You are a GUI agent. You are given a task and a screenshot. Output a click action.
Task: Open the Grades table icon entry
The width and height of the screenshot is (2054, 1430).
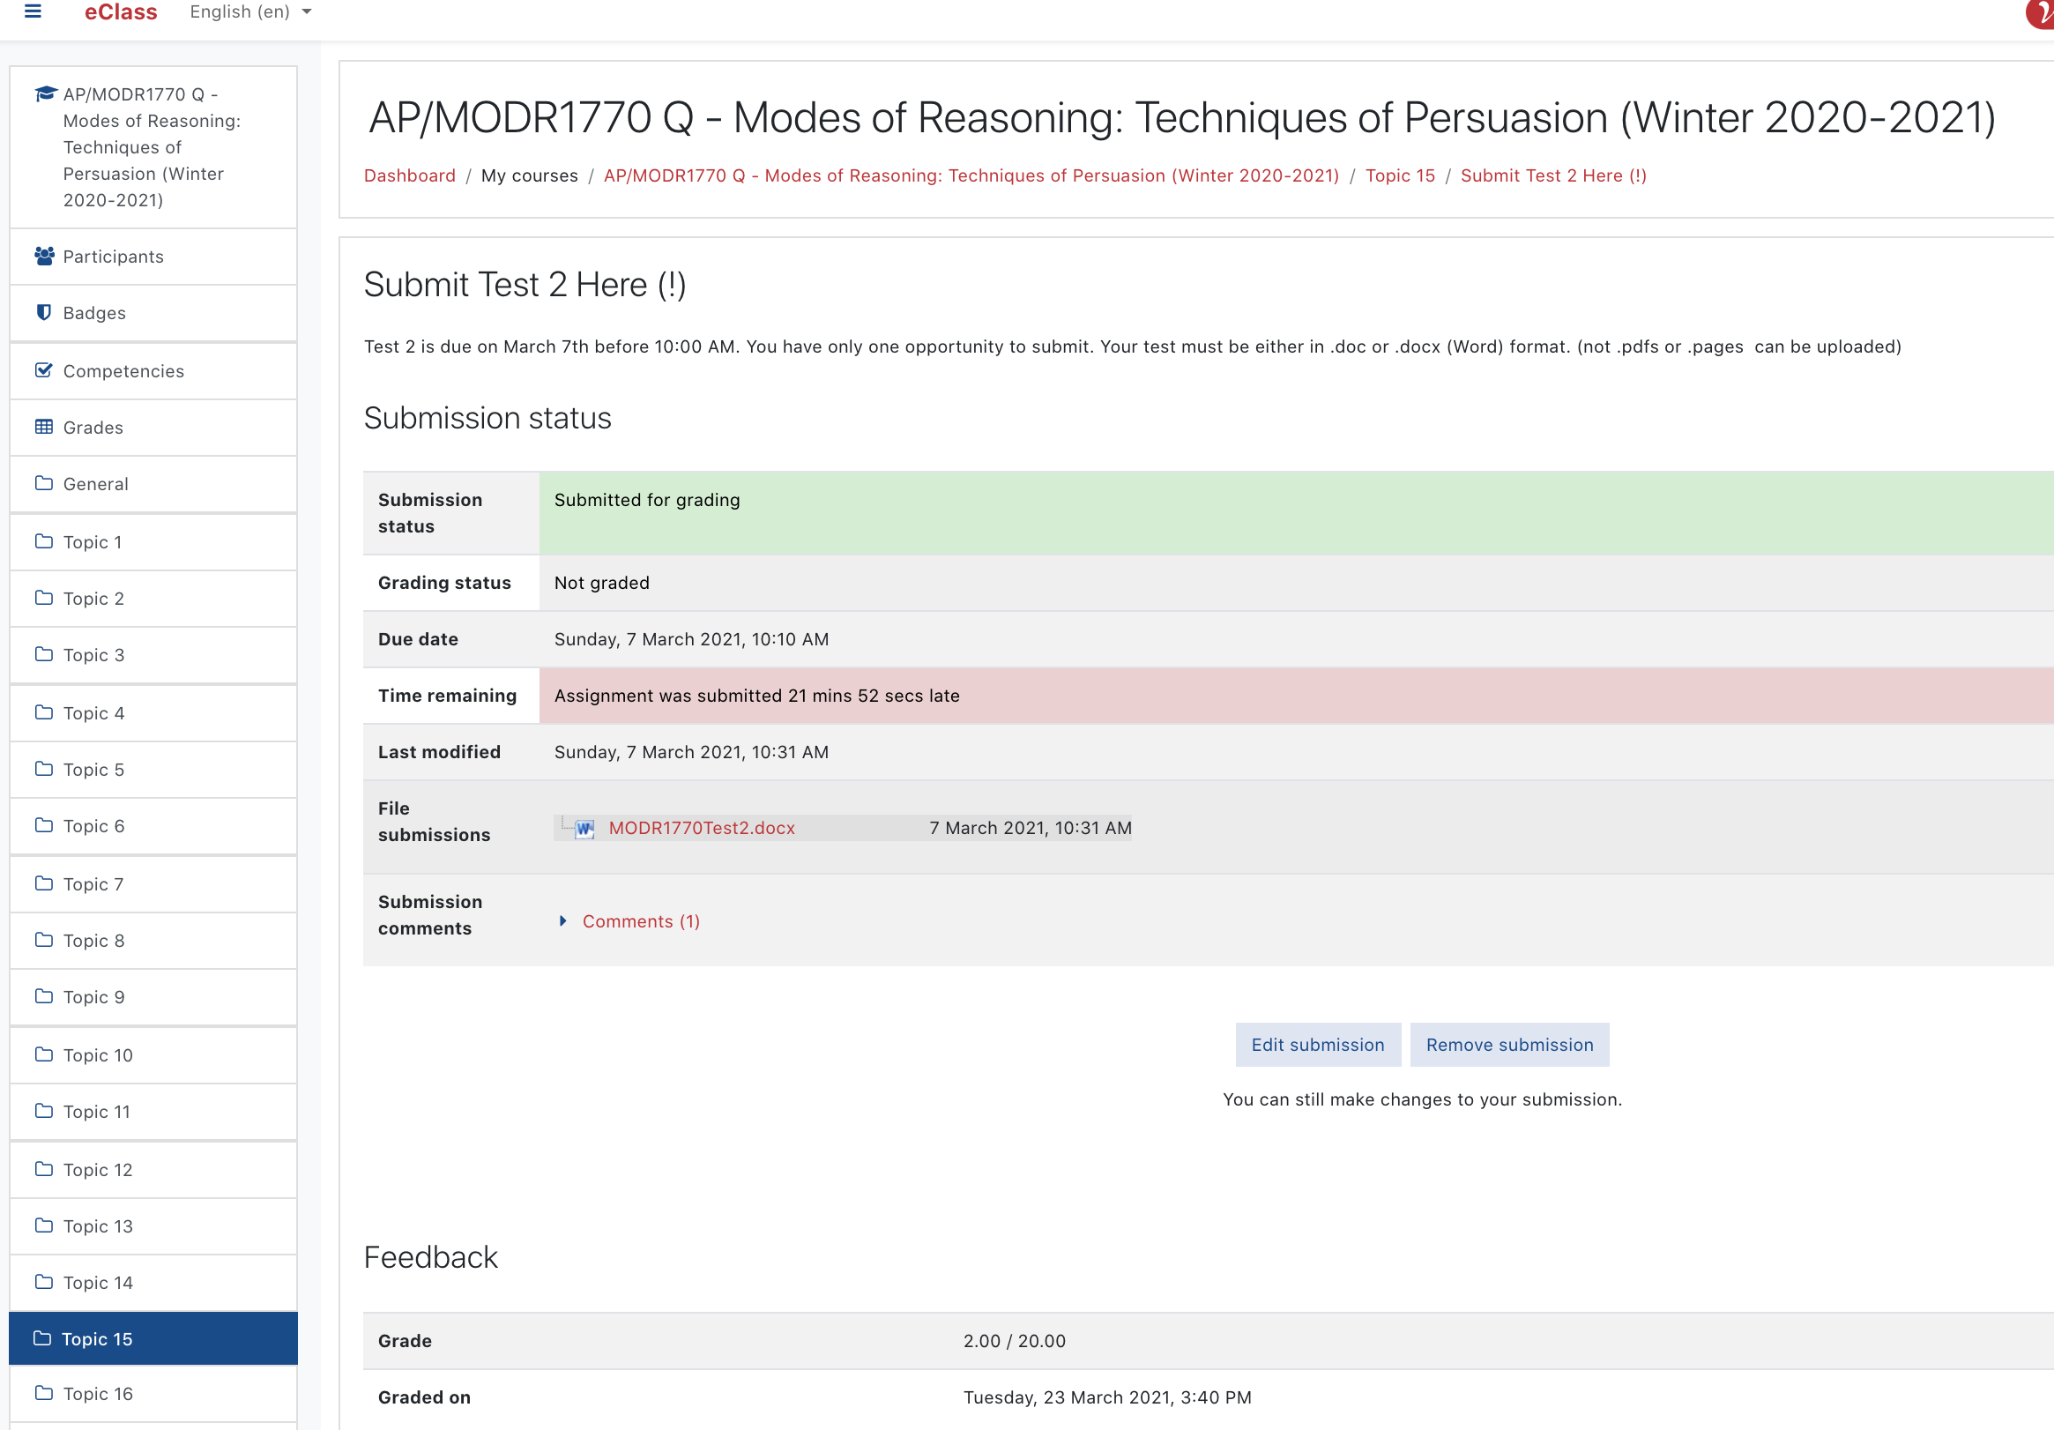(44, 427)
